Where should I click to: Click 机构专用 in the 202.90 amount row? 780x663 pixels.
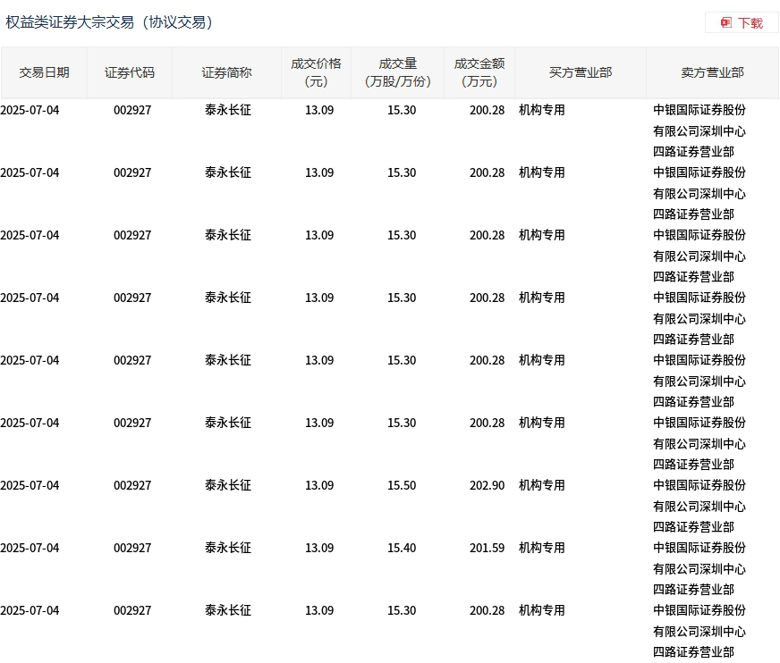542,485
